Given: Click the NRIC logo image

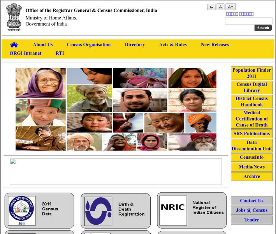Looking at the screenshot, I should click(x=173, y=210).
